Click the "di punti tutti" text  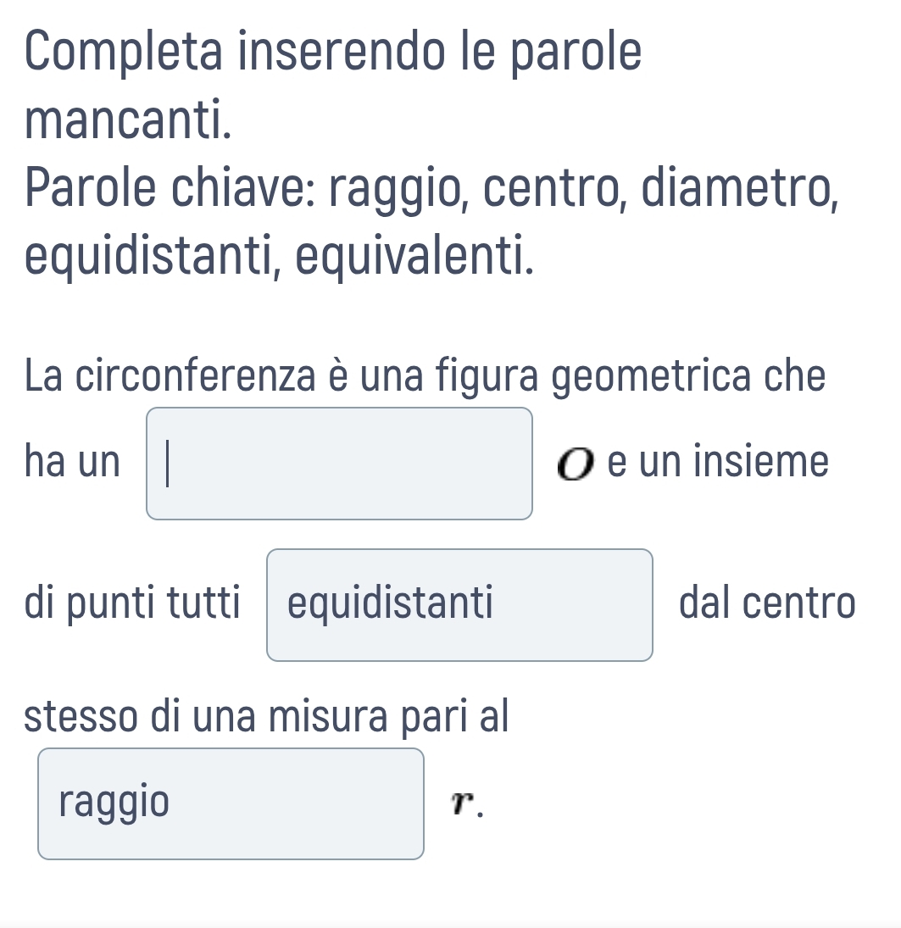tap(132, 604)
